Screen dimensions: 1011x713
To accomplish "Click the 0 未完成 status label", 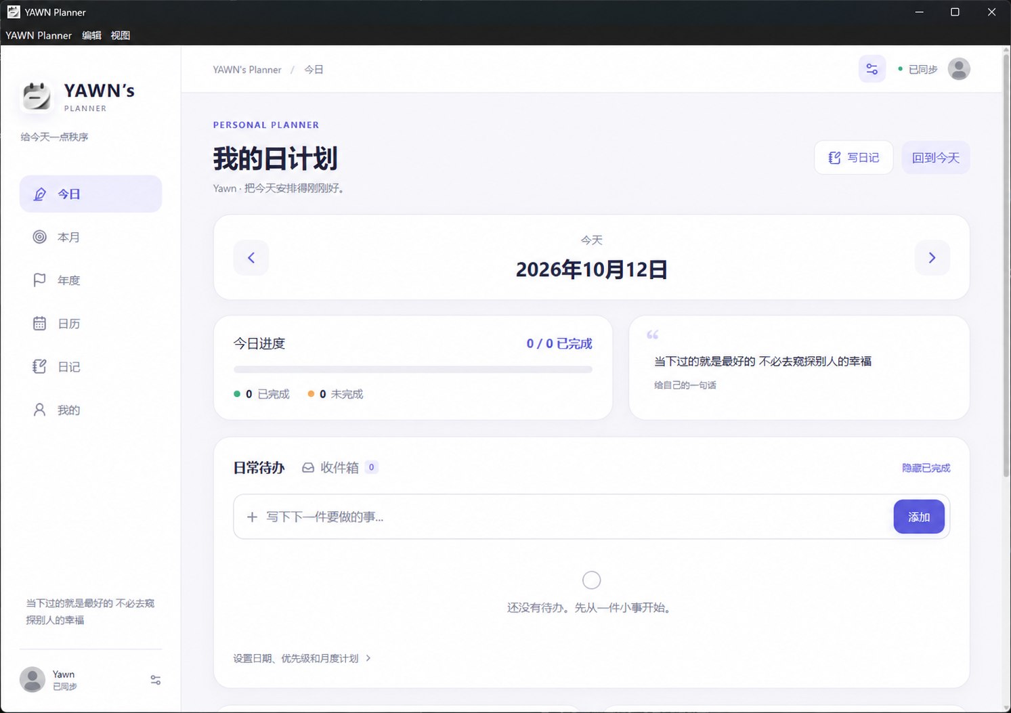I will [x=335, y=394].
